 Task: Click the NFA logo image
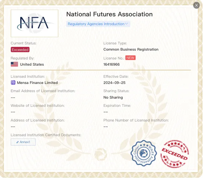click(x=35, y=24)
